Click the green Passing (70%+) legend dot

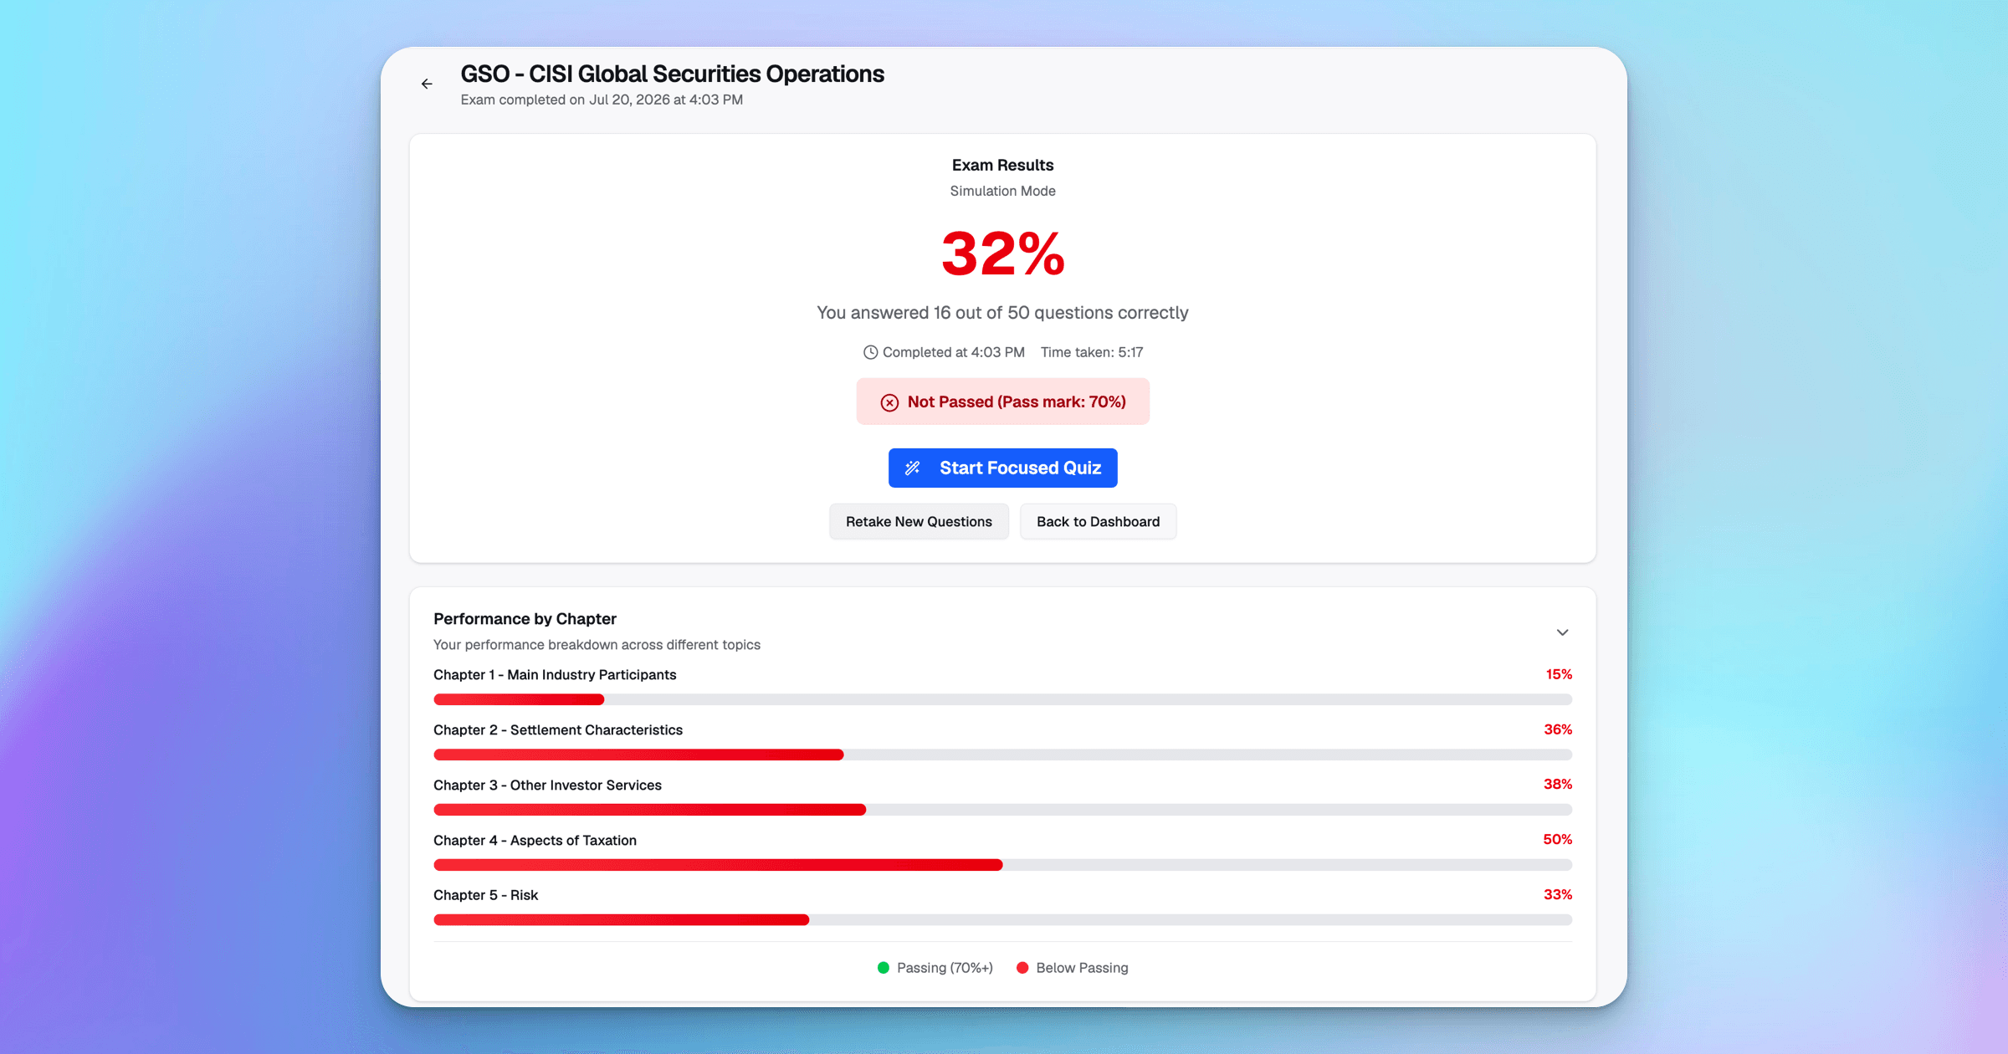pyautogui.click(x=883, y=968)
